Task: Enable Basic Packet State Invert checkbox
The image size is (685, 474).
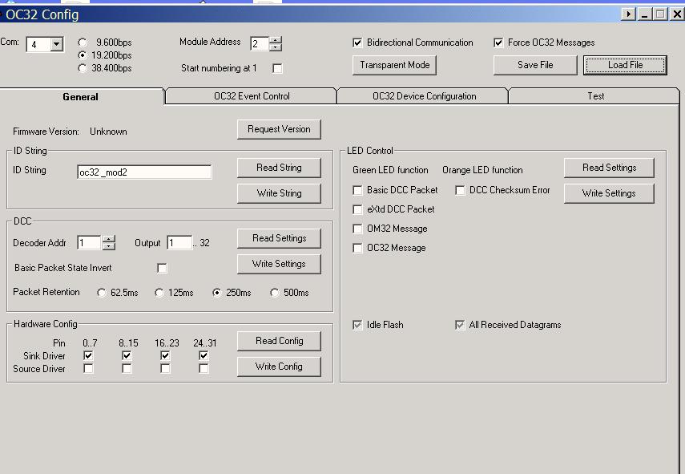Action: click(162, 268)
